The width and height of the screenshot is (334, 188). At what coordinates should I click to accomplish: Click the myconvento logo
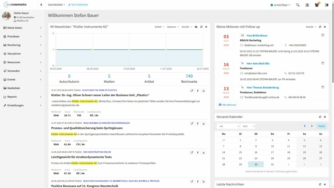[15, 5]
